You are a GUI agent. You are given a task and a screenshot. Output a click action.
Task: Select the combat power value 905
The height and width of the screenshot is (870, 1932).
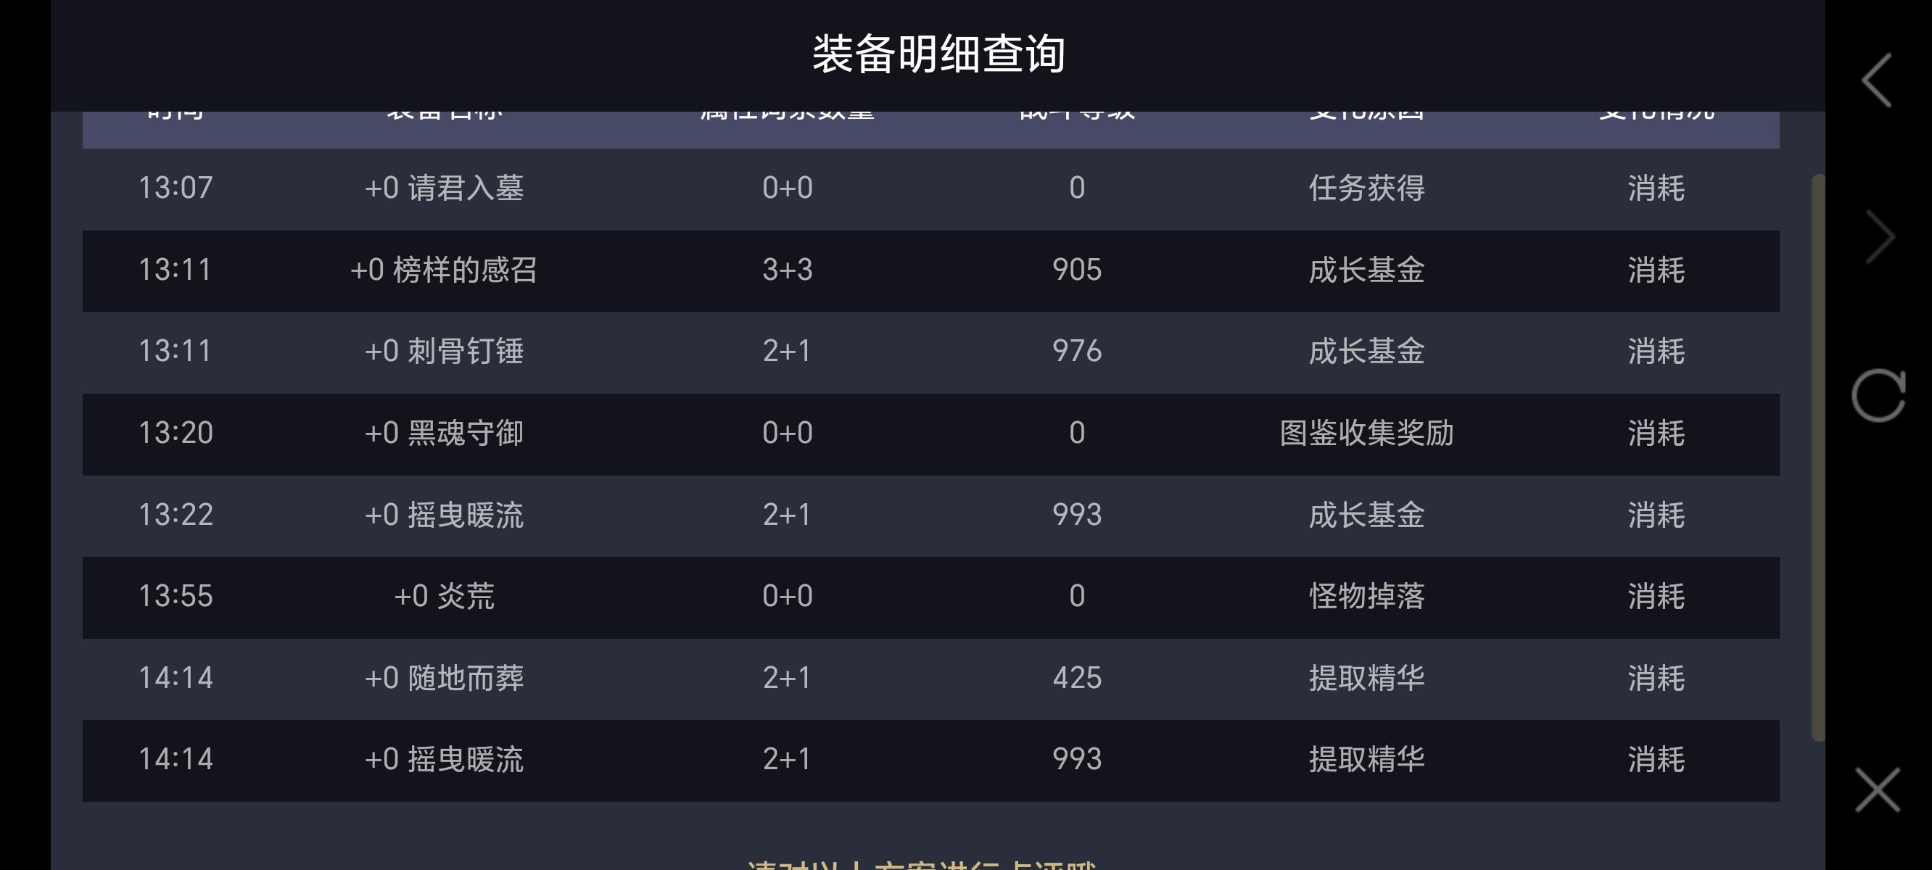coord(1076,270)
